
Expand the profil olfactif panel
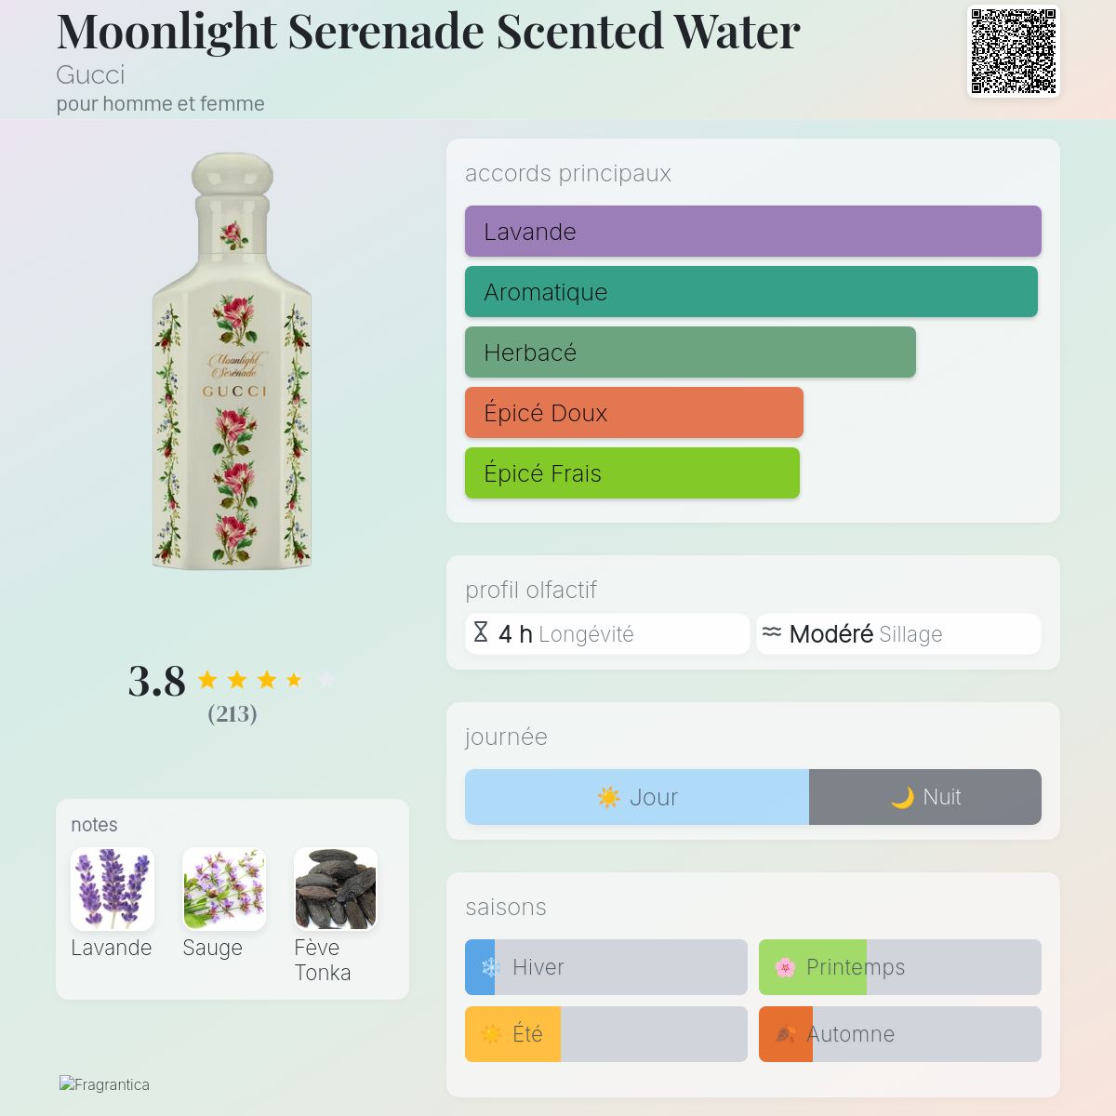(531, 590)
